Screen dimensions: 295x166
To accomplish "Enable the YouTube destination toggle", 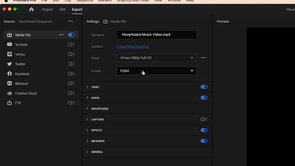I will click(71, 44).
